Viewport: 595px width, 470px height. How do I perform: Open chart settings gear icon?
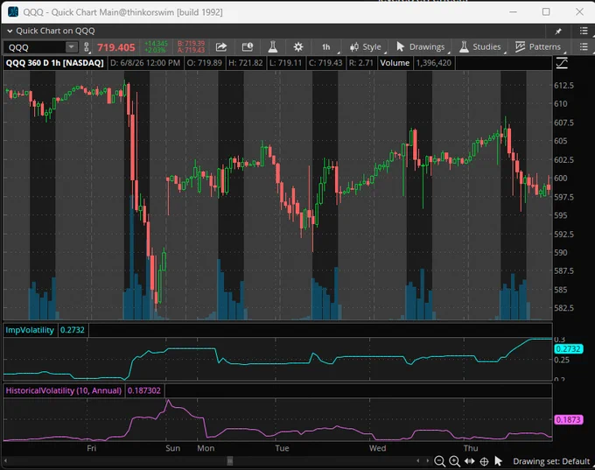[298, 47]
